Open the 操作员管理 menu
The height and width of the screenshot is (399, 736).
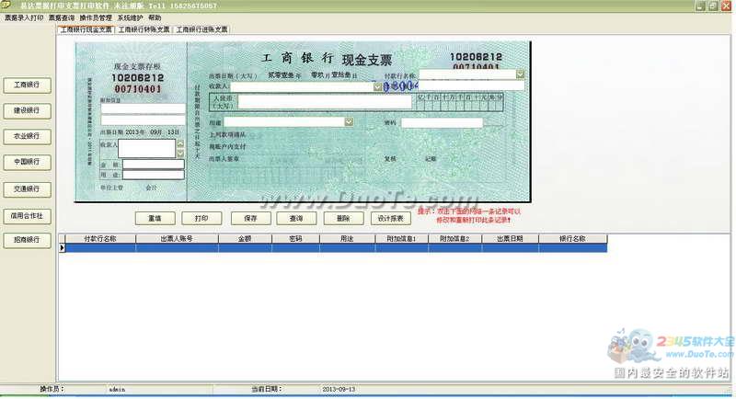[96, 17]
